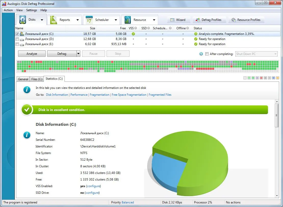Go to Free Space Fragmentation link
Image resolution: width=283 pixels, height=207 pixels.
(129, 95)
